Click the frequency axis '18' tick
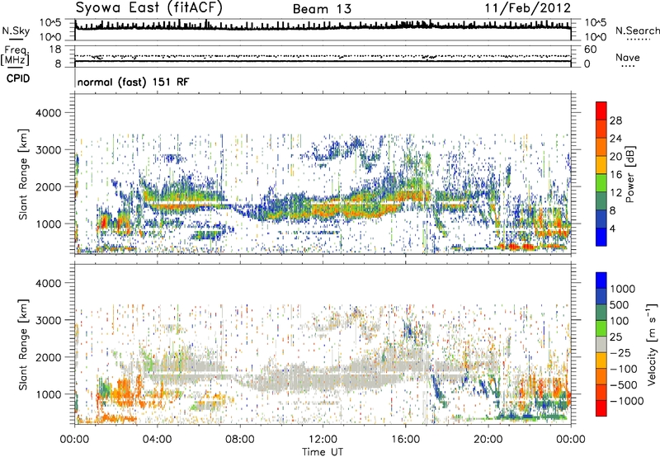 tap(55, 49)
